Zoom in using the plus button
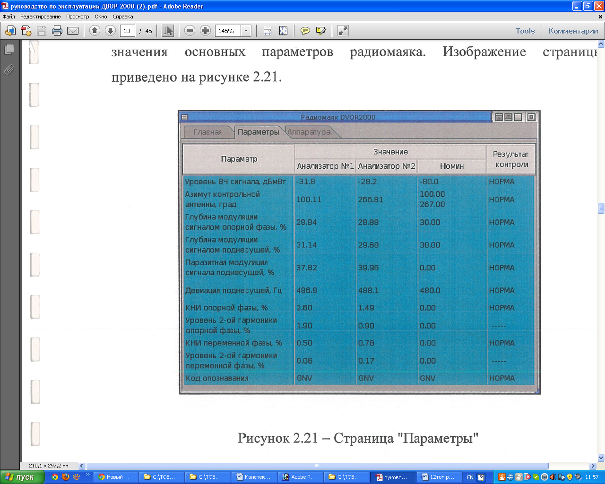Screen dimensions: 605x484 tap(205, 31)
